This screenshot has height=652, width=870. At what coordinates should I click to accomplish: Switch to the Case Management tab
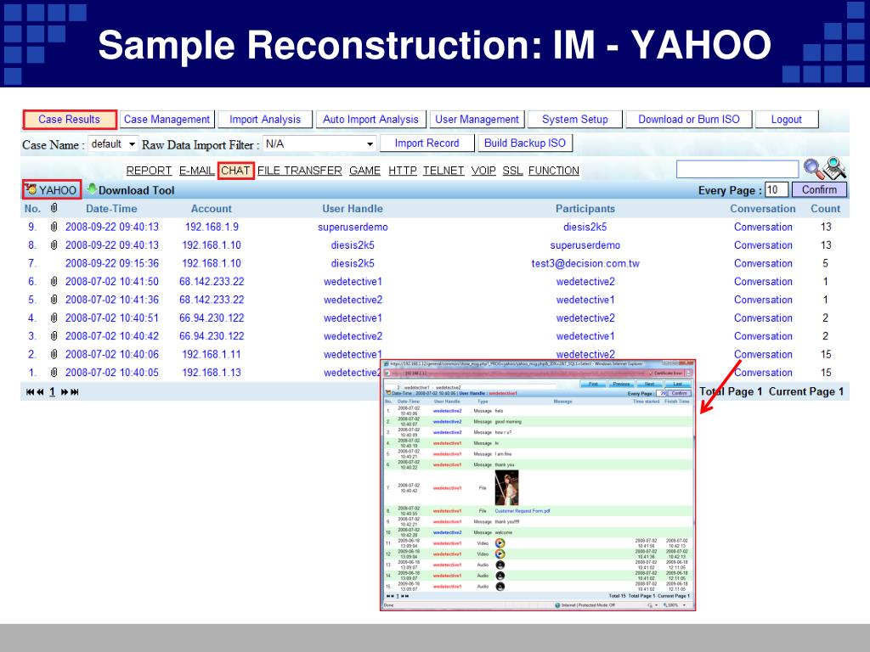167,119
